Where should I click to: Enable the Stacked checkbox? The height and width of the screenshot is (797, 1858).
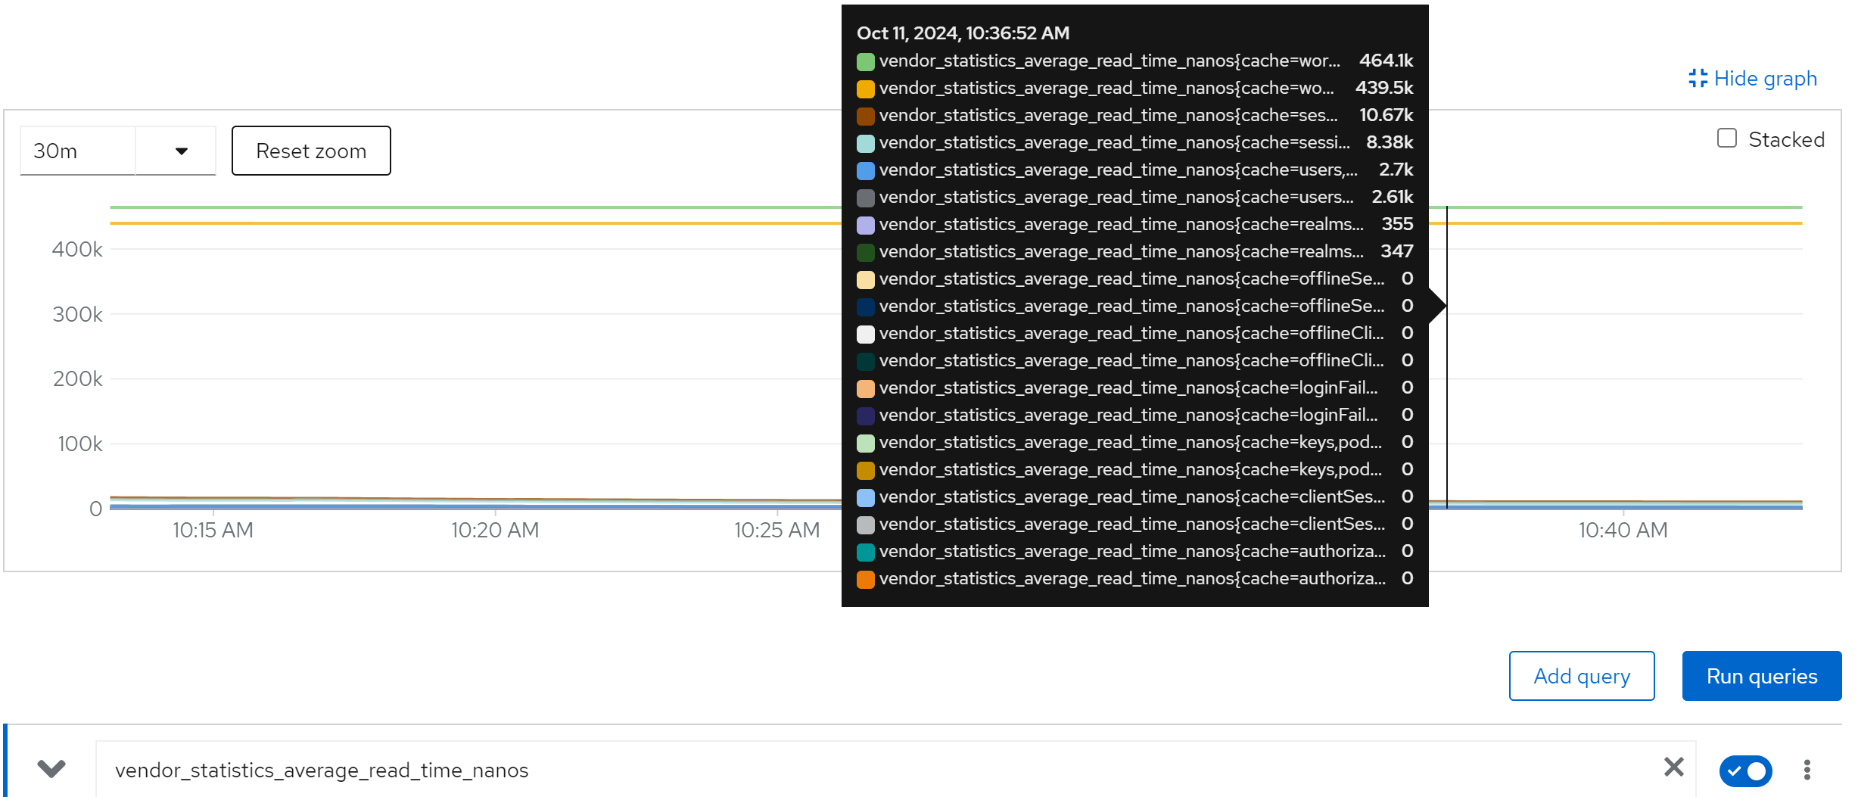(x=1726, y=139)
